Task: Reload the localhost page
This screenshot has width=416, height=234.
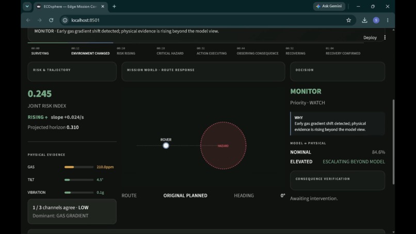Action: pos(51,20)
